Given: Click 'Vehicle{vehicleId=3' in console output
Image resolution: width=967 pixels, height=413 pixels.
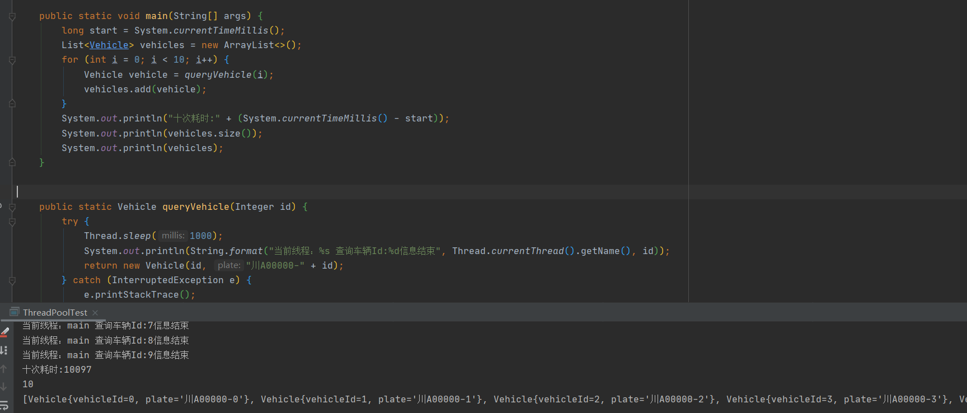Looking at the screenshot, I should tap(780, 400).
